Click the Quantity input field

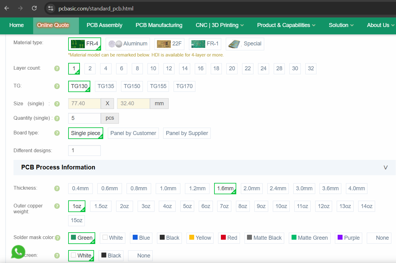pos(84,118)
